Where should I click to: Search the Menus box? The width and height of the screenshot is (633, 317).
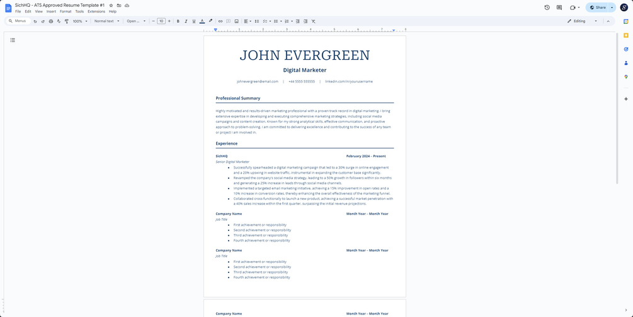(x=18, y=21)
